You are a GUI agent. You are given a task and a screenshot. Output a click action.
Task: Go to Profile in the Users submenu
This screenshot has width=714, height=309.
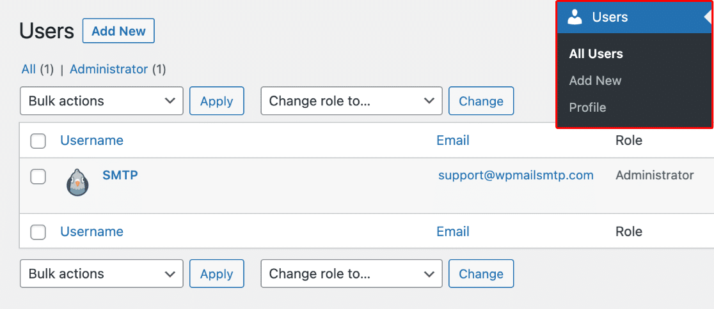pos(587,108)
